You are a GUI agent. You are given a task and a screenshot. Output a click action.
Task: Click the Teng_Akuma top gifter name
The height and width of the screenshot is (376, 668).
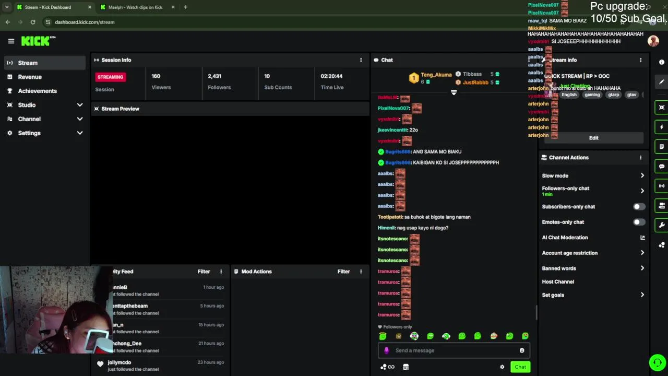click(436, 75)
